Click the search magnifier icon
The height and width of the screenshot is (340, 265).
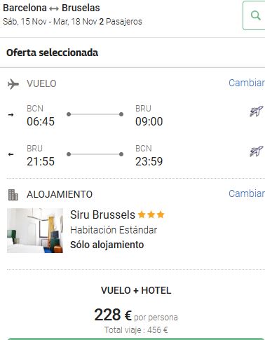(255, 15)
